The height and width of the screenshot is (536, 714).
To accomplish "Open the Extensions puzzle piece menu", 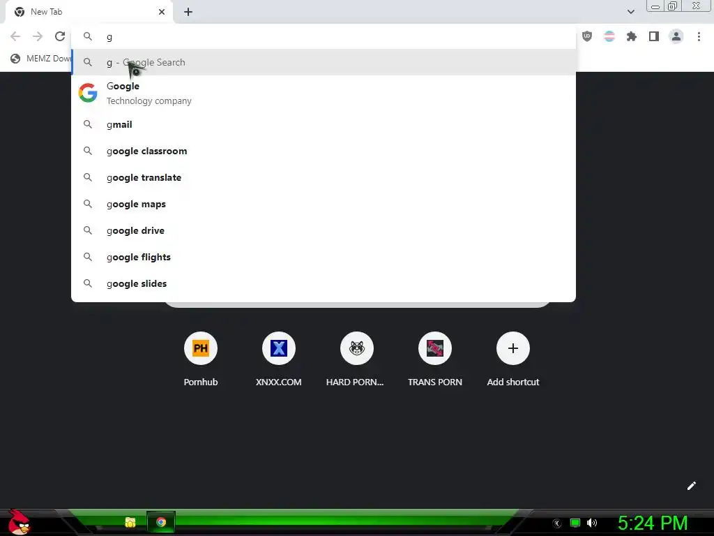I will (631, 36).
